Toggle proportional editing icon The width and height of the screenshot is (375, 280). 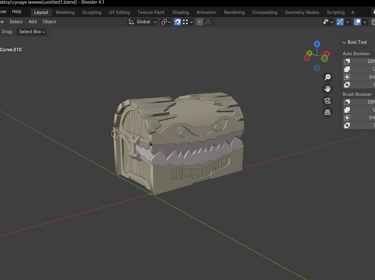200,22
